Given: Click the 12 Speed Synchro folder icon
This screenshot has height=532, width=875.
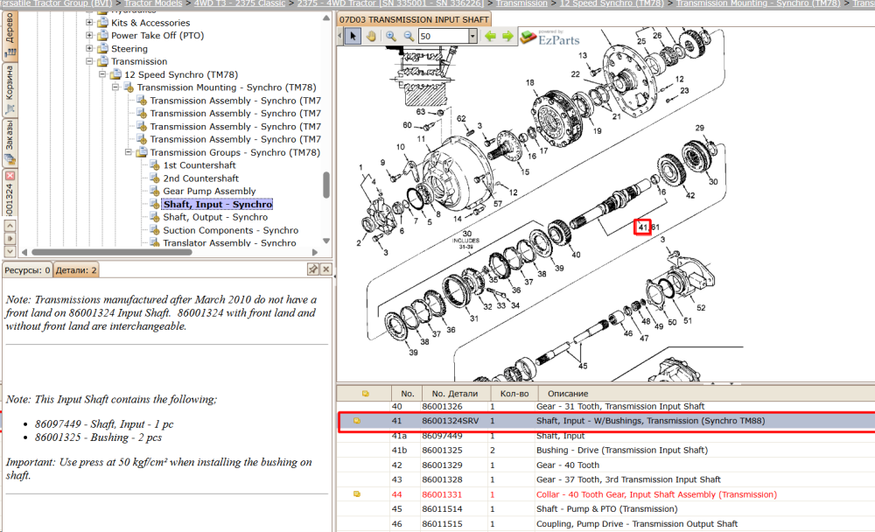Looking at the screenshot, I should coord(115,74).
